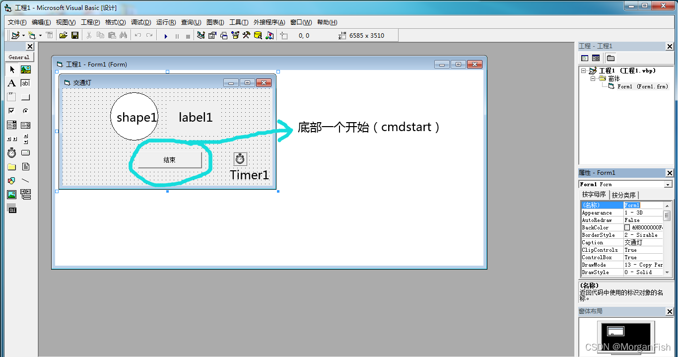Toggle Folders view in Project panel
The width and height of the screenshot is (678, 357).
coord(610,58)
